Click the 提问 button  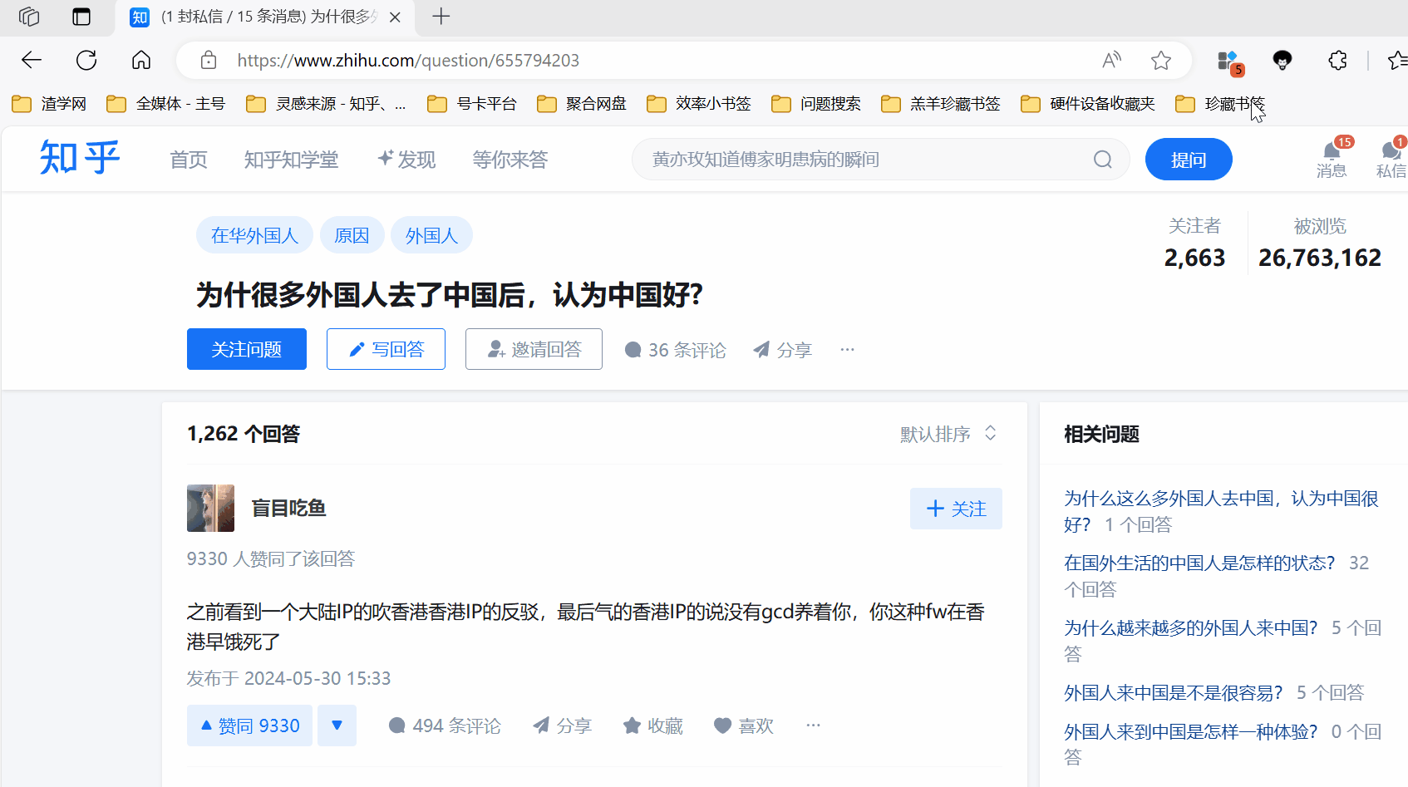[1189, 159]
